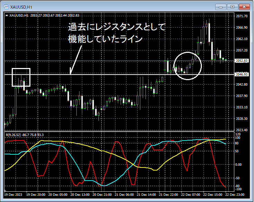Click the 20 Dec 21:00 time label
The image size is (254, 202).
(x=102, y=194)
